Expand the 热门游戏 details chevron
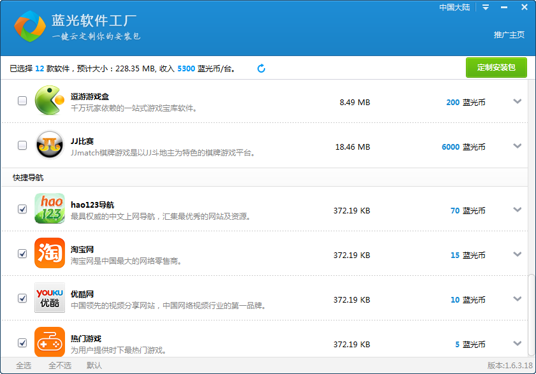This screenshot has height=374, width=536. click(518, 342)
